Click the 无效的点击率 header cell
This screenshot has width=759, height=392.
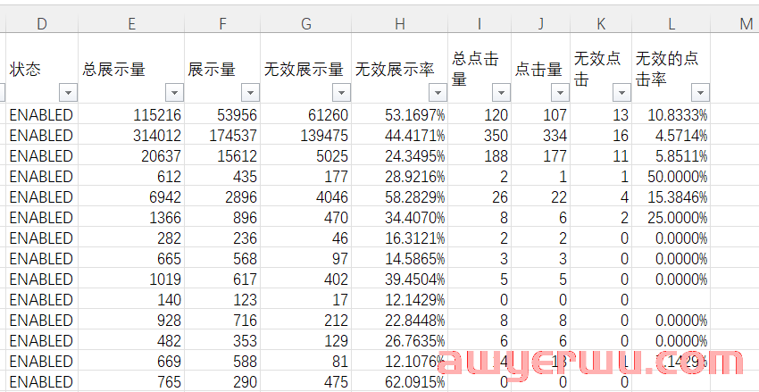(671, 68)
